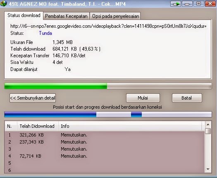Screen dimensions: 217x178
Task: Click the Mulai button to resume
Action: [x=143, y=98]
